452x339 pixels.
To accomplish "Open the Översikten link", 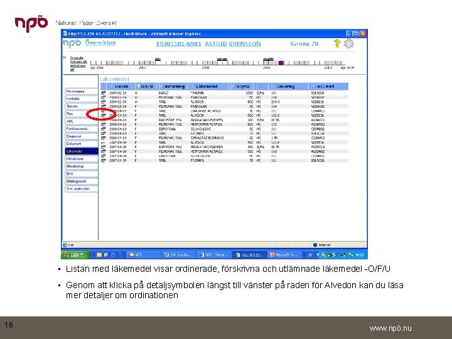I will point(100,43).
